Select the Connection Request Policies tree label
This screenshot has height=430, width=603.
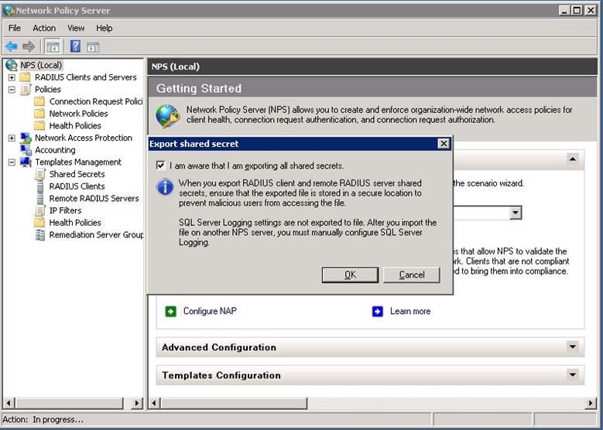tap(96, 101)
